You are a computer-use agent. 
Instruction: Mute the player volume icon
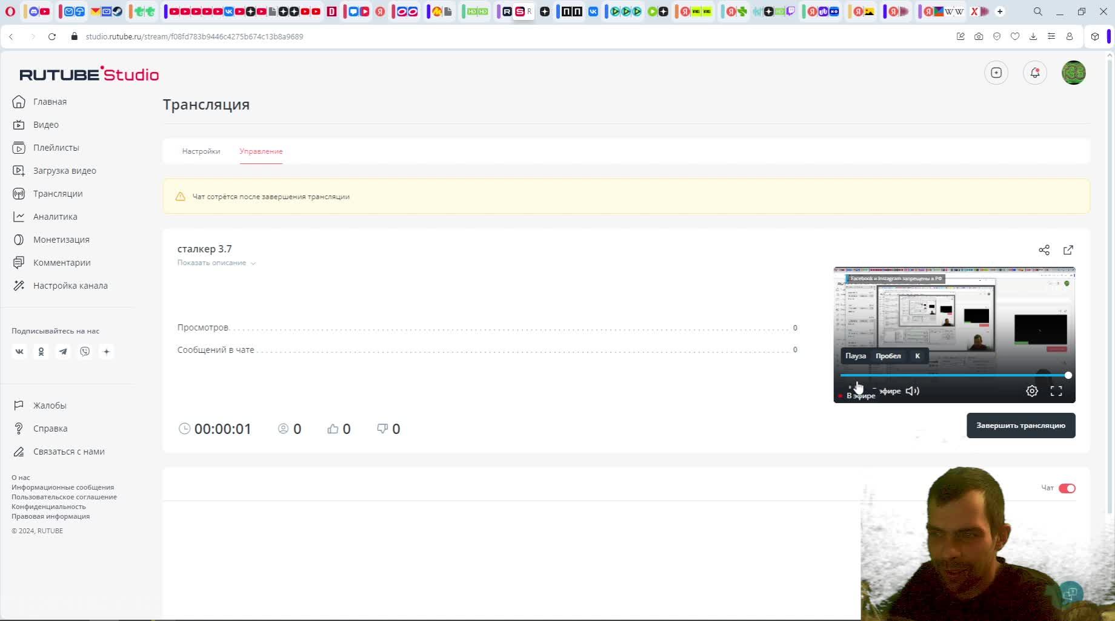click(x=913, y=391)
